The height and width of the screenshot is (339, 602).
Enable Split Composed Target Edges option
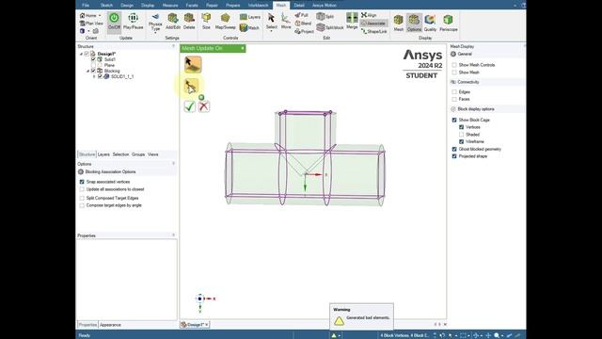click(x=82, y=198)
